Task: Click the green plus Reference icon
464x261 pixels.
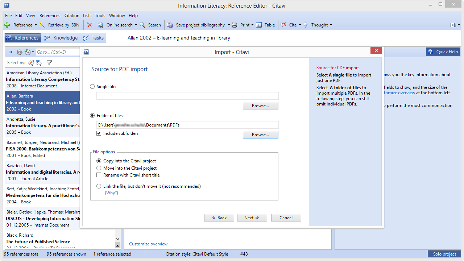Action: point(7,25)
